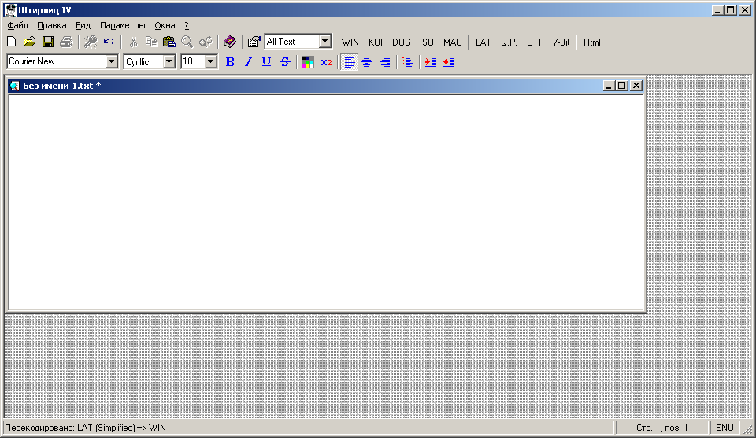Image resolution: width=756 pixels, height=438 pixels.
Task: Toggle Strikethrough formatting
Action: coord(285,61)
